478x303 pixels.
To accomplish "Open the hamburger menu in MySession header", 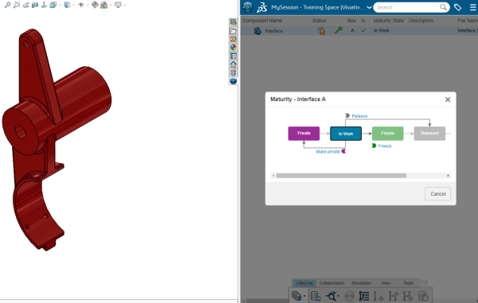I will [472, 7].
